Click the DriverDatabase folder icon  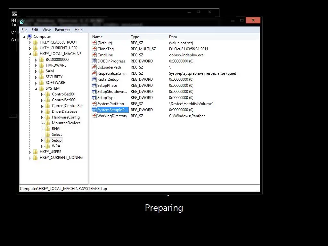click(48, 111)
